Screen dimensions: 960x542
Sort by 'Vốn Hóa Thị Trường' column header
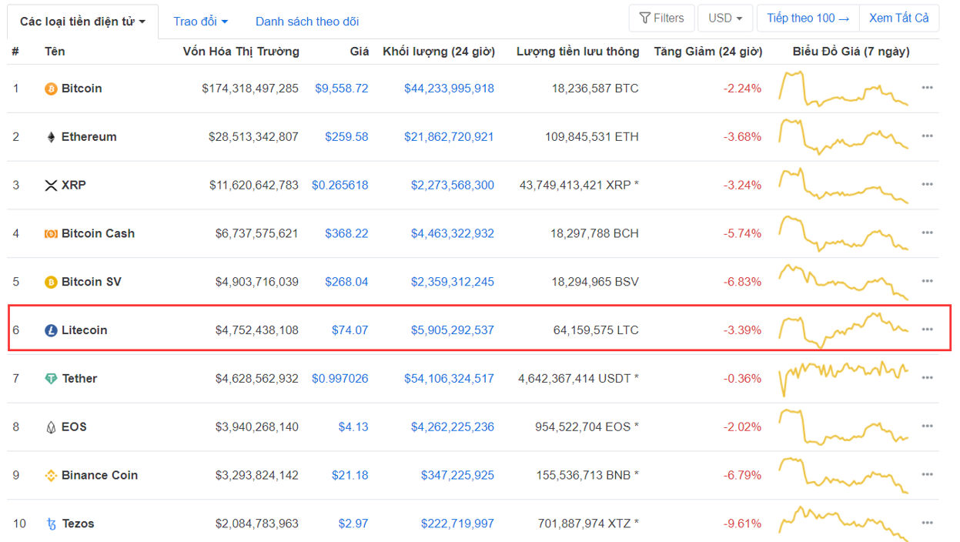pyautogui.click(x=240, y=52)
